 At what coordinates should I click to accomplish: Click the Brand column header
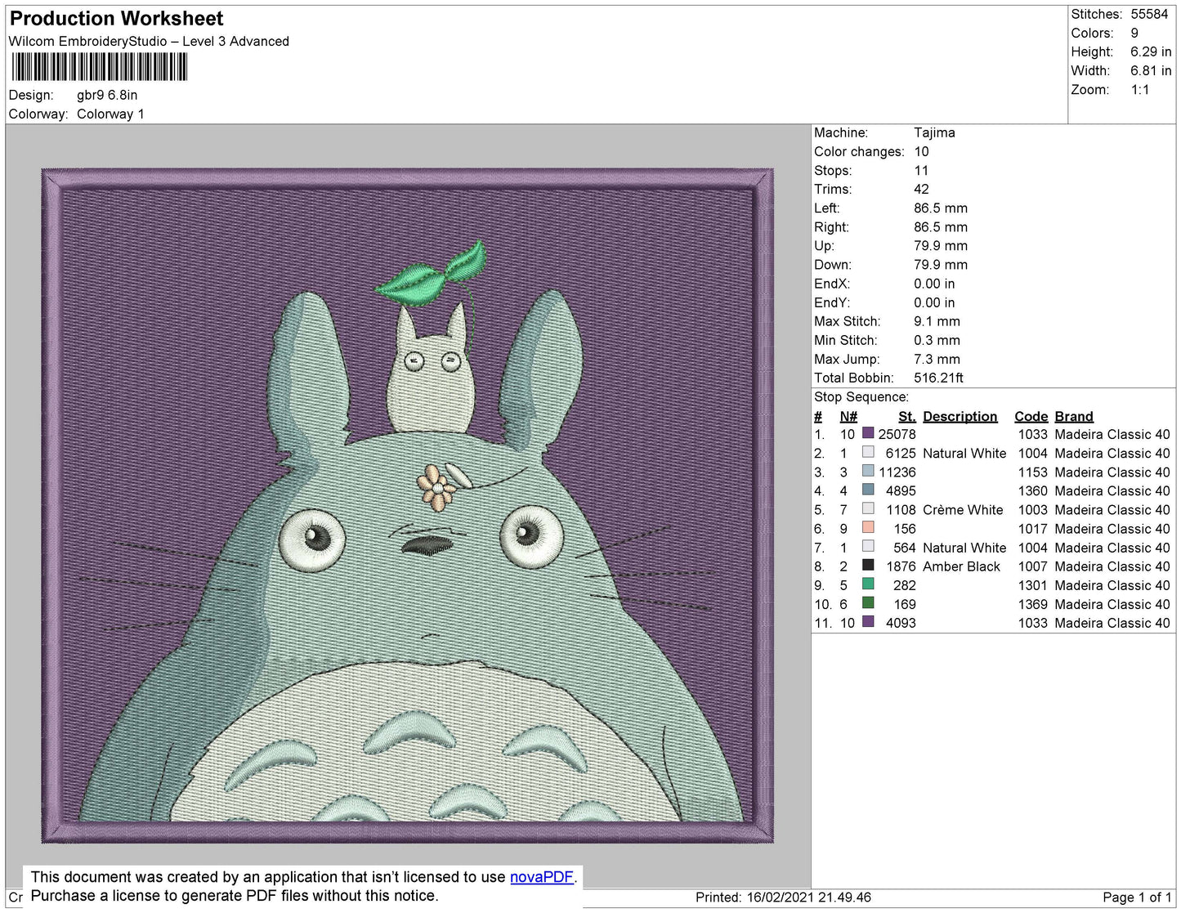pyautogui.click(x=1073, y=416)
